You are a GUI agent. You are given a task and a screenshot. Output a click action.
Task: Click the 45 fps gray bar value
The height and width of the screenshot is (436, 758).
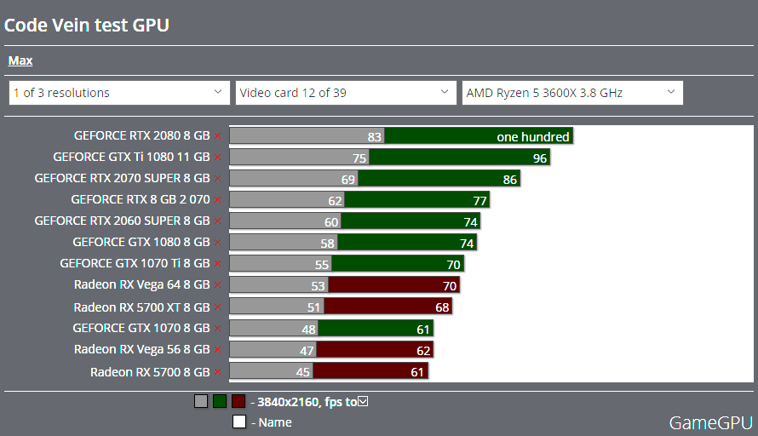click(x=303, y=372)
